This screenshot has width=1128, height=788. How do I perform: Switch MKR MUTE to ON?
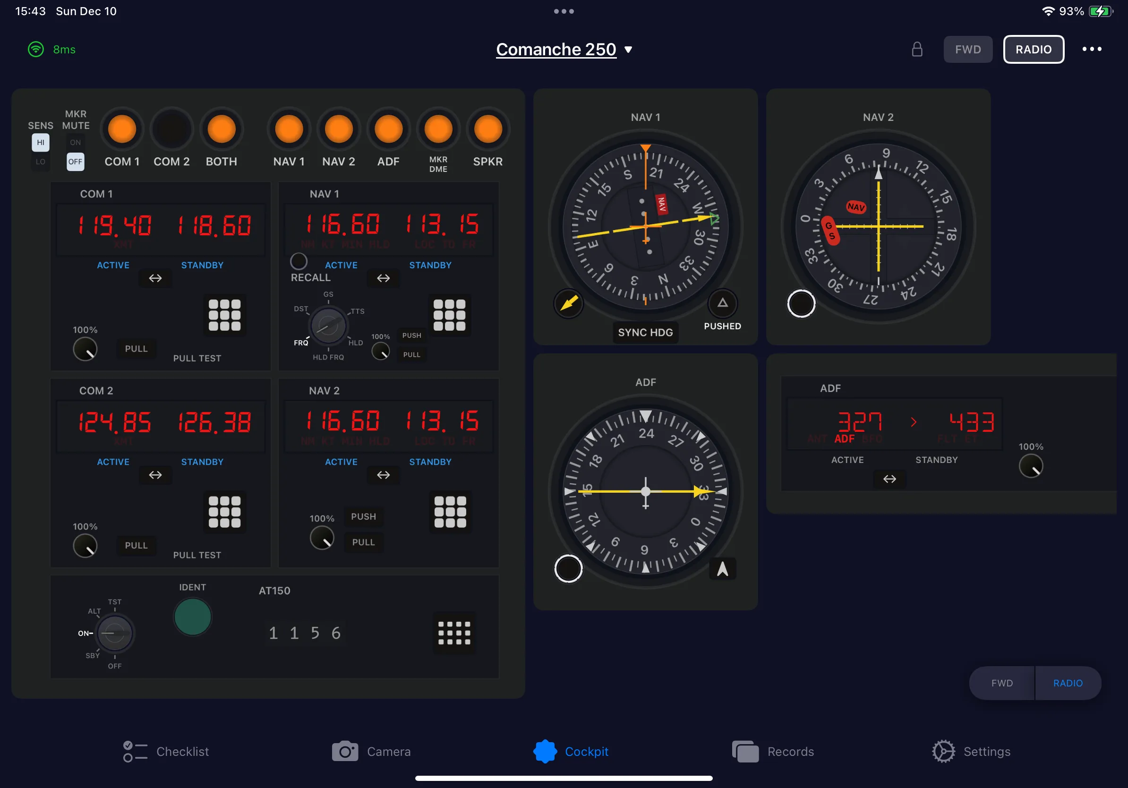click(x=75, y=143)
